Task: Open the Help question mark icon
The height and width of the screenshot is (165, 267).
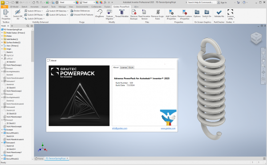Action: 244,2
